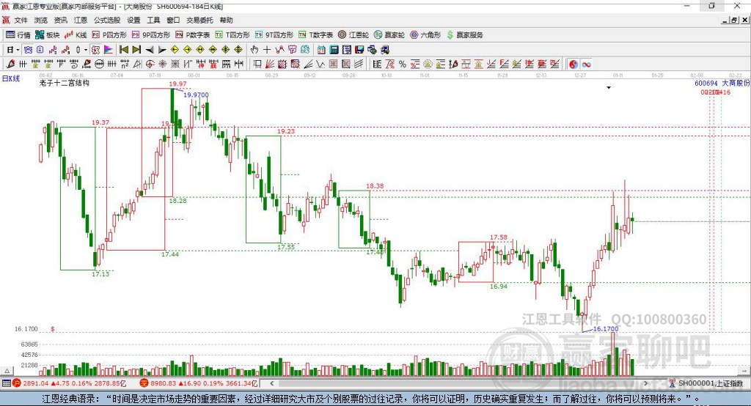Click the 600694 stock code label
The width and height of the screenshot is (751, 406).
tap(706, 84)
